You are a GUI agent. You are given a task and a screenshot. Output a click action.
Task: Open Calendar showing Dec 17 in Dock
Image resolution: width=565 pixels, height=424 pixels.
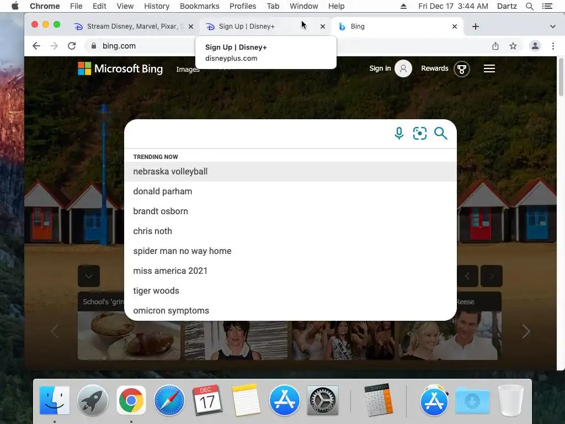[x=207, y=400]
